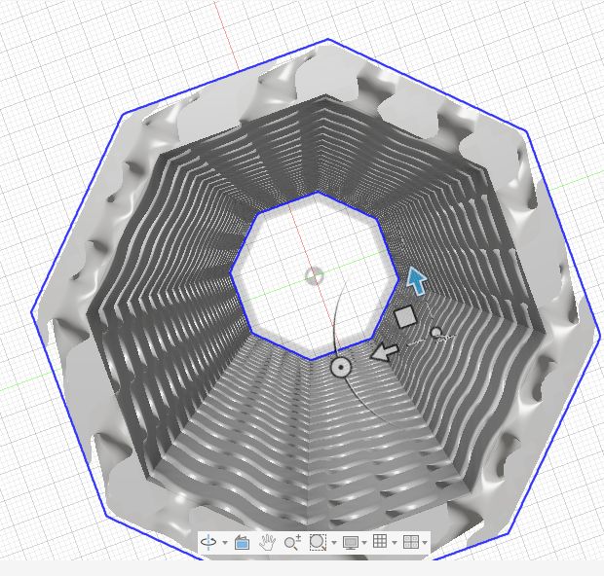Click the origin point circle at model center
Screen dimensions: 604x576
tap(315, 276)
